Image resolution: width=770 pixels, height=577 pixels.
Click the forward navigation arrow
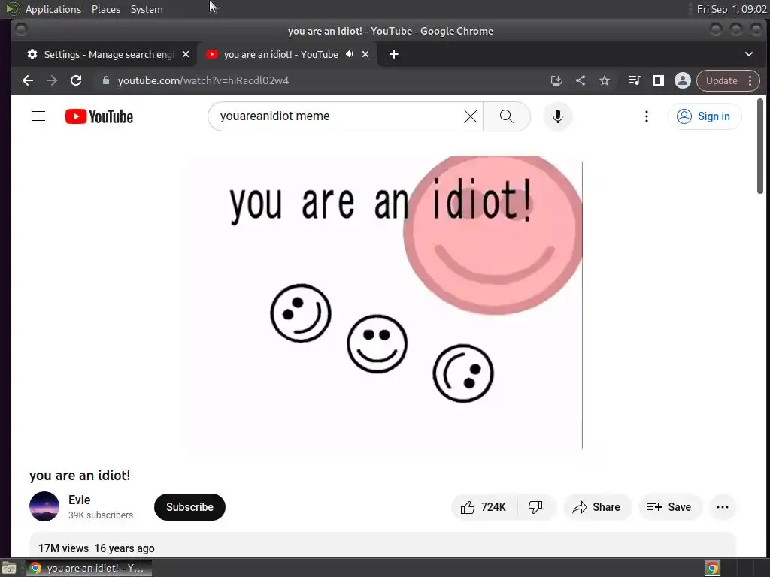(x=52, y=80)
